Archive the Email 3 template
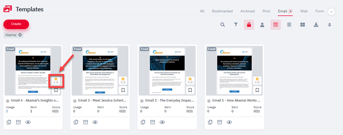 point(85,122)
